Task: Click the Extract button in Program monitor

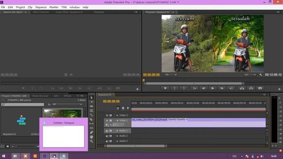Action: pyautogui.click(x=251, y=88)
